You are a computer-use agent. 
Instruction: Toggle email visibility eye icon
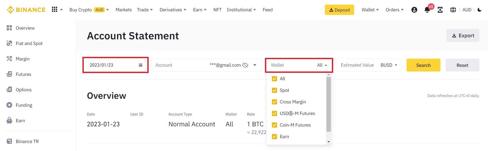click(245, 65)
